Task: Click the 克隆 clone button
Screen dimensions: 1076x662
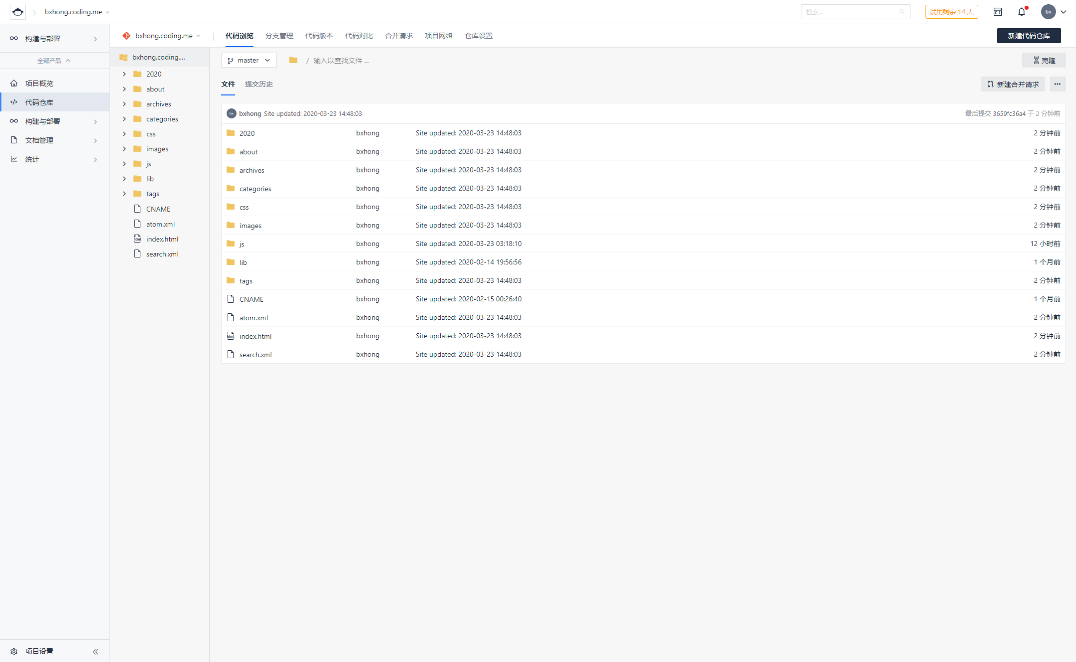Action: coord(1044,60)
